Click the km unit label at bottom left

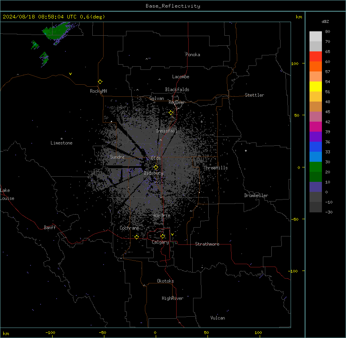coord(6,333)
